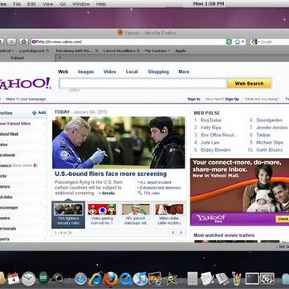Image resolution: width=289 pixels, height=289 pixels.
Task: Open iPhoto from the dock
Action: coord(155,279)
